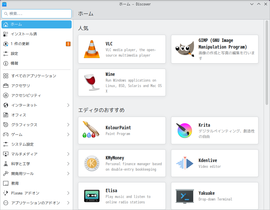Click the gamepad icon for ゲーム

coord(6,134)
